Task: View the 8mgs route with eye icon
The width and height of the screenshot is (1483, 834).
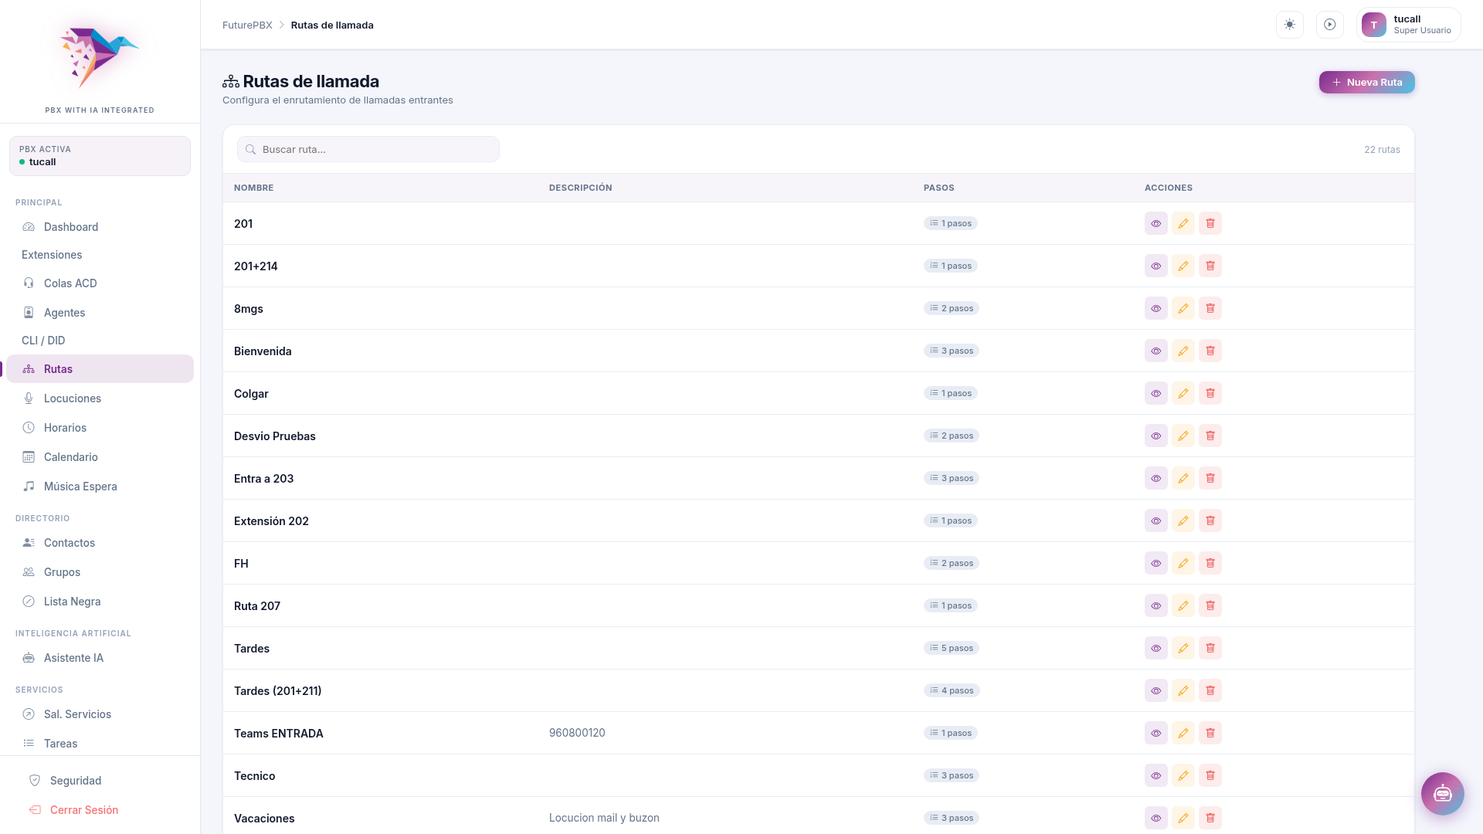Action: [x=1156, y=308]
